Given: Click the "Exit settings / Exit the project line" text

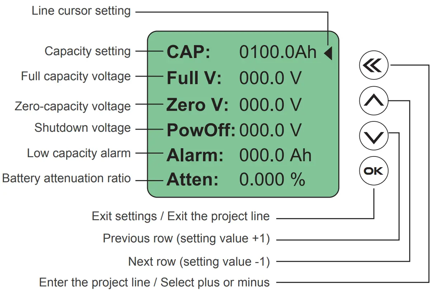Looking at the screenshot, I should (x=181, y=216).
